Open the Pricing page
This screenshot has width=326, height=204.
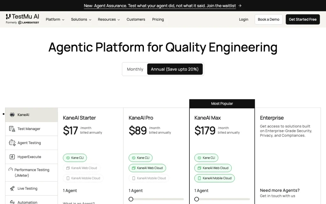(x=158, y=19)
